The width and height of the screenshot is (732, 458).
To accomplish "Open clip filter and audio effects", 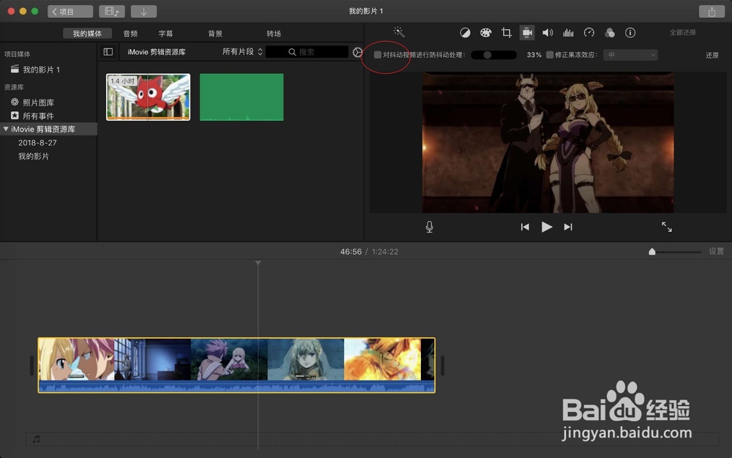I will pyautogui.click(x=609, y=33).
